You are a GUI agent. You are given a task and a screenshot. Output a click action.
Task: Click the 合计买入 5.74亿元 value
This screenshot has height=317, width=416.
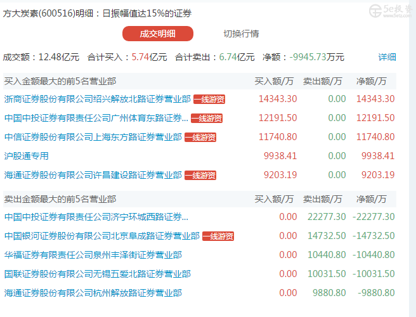[150, 57]
